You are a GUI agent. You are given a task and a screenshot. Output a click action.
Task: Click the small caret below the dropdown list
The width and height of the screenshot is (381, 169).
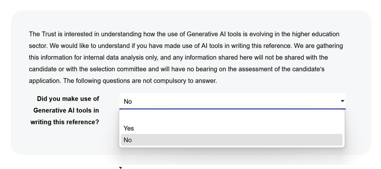120,167
